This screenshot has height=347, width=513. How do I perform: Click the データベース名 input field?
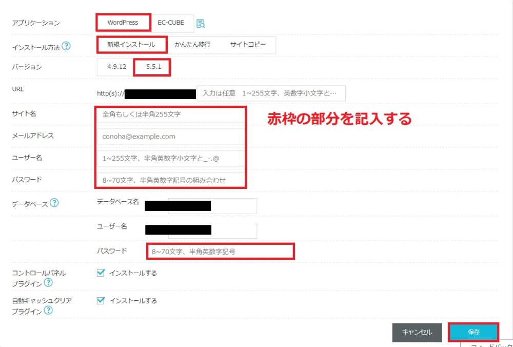[x=212, y=206]
